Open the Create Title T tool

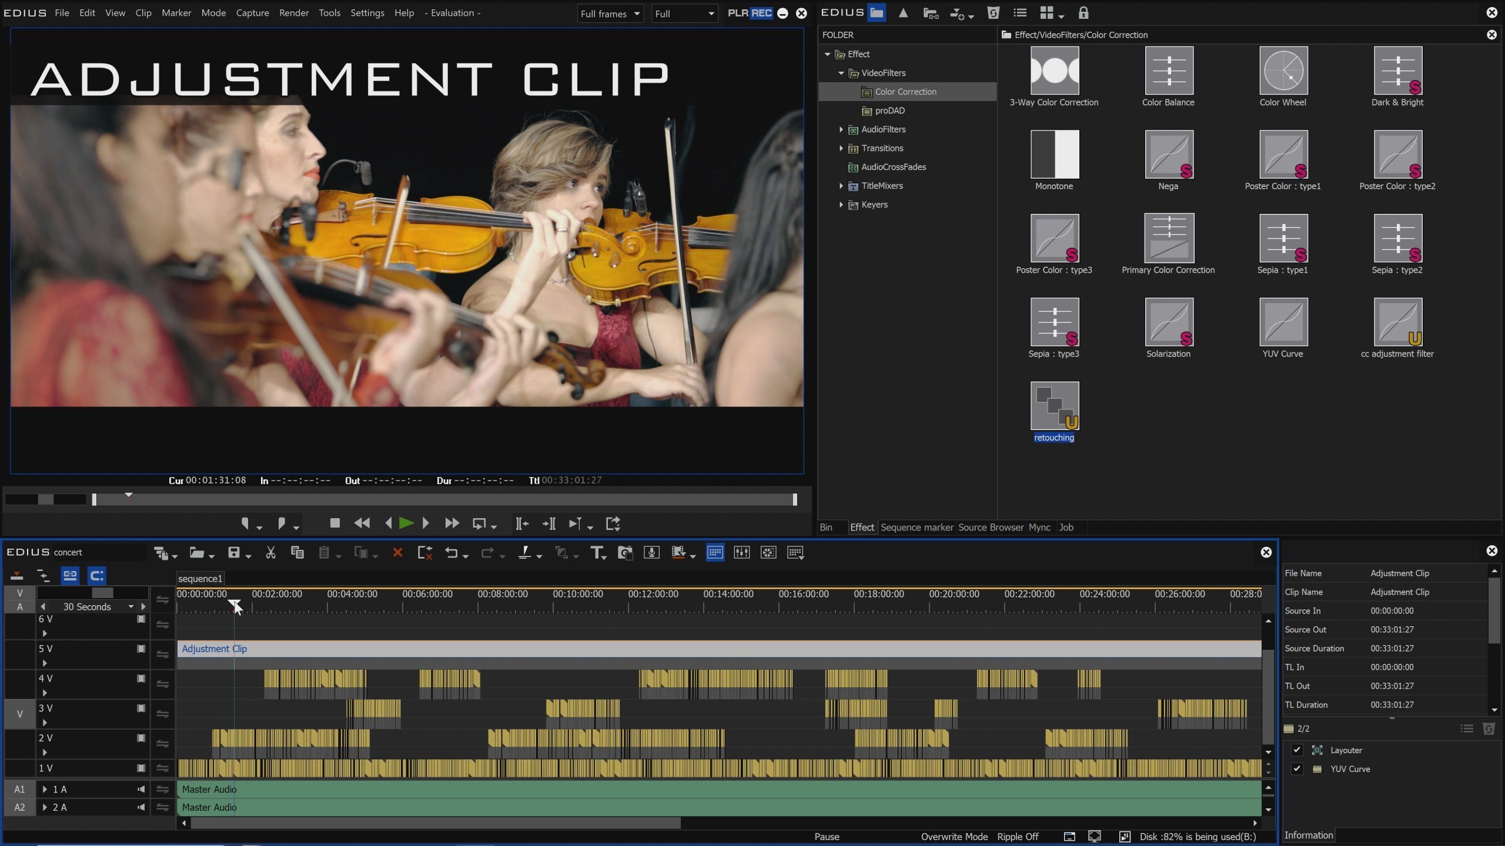click(x=597, y=552)
